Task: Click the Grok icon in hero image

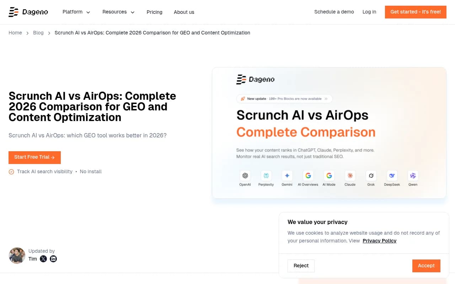Action: (x=371, y=175)
